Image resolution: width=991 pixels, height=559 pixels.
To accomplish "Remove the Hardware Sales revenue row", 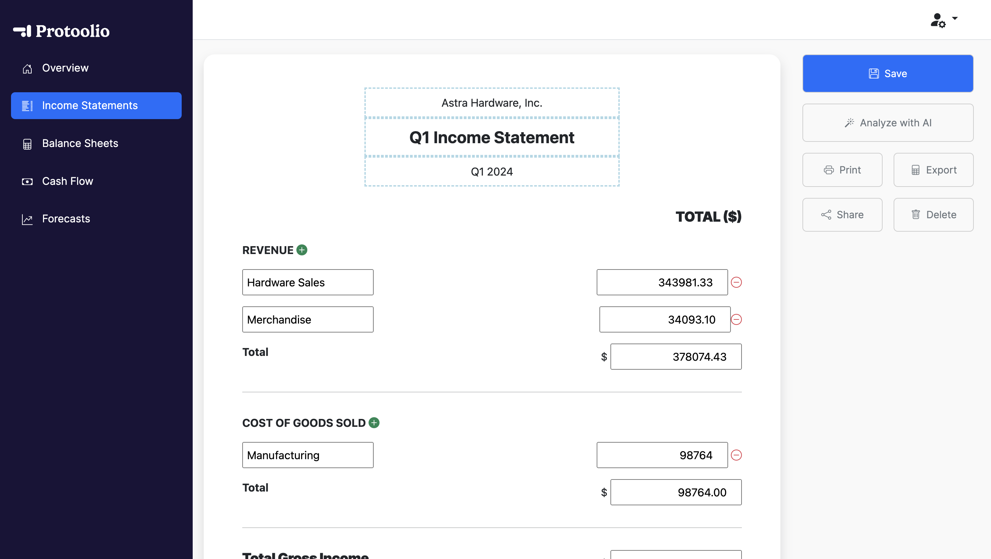I will (736, 282).
